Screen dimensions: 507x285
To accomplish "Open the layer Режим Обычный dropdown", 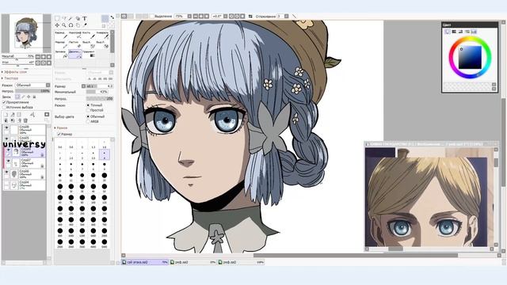I will (33, 85).
